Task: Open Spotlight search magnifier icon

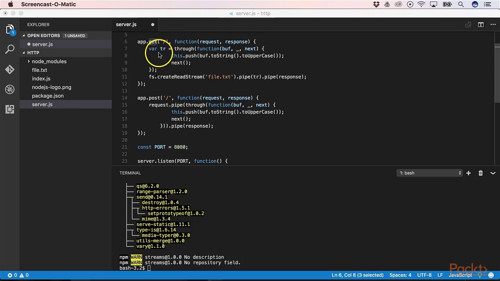Action: (461, 4)
